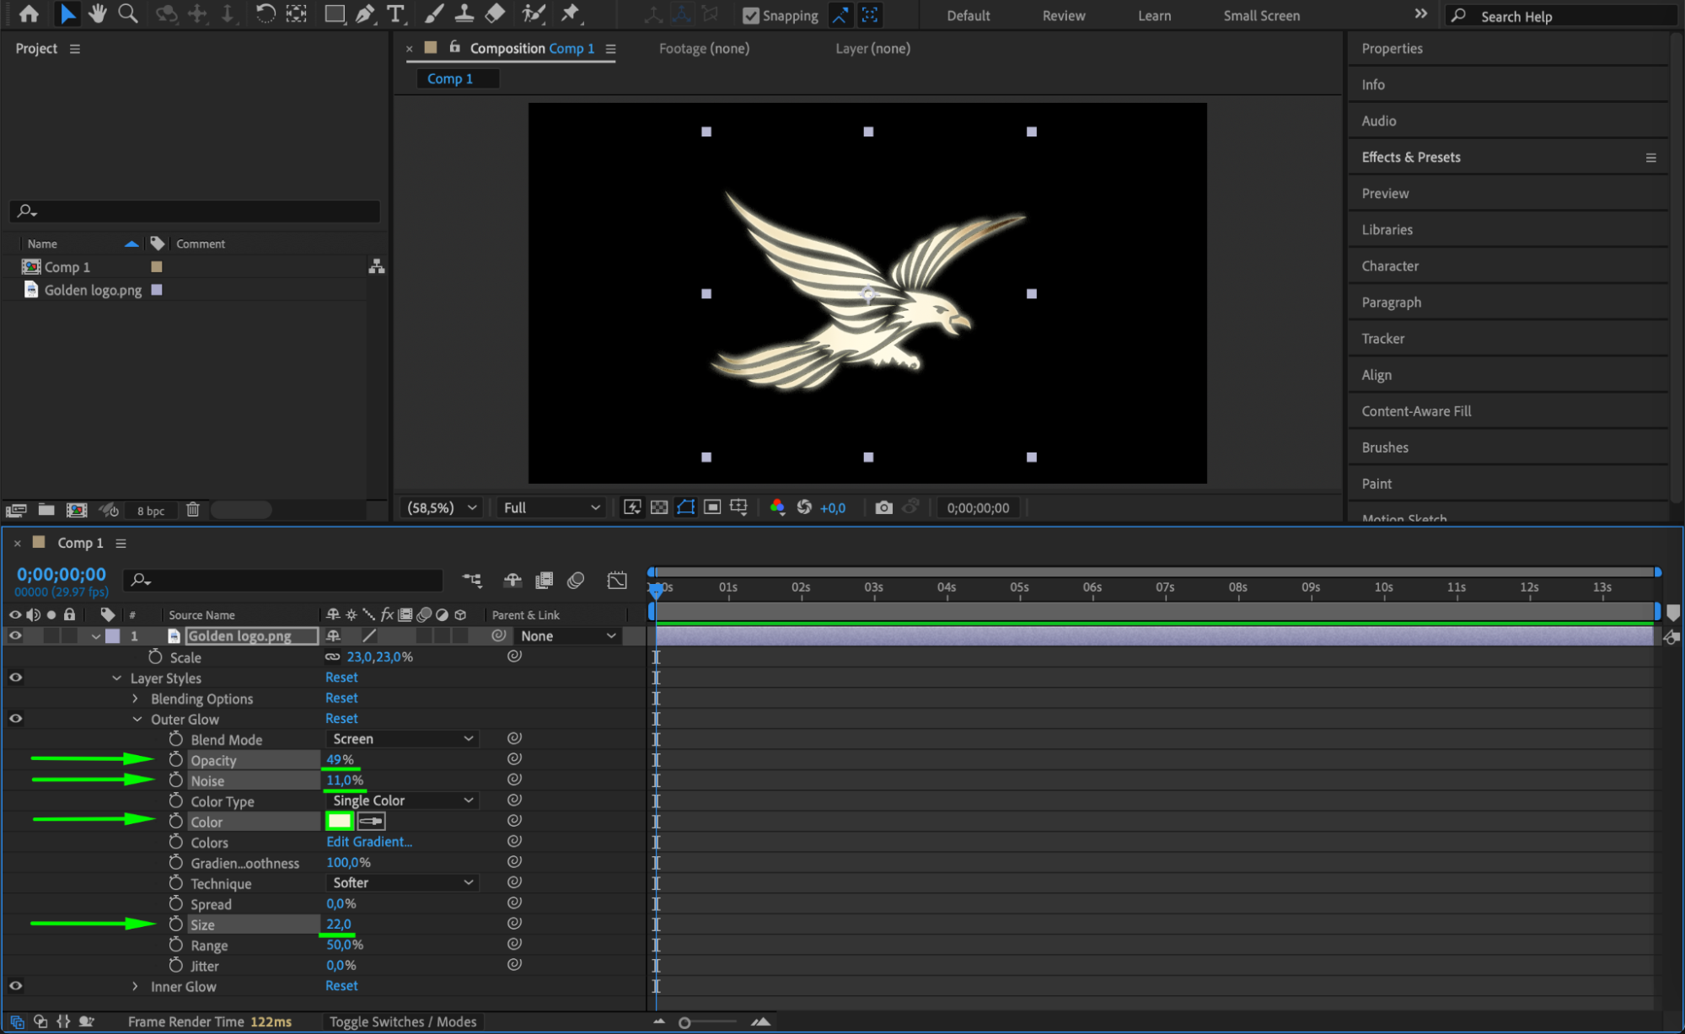Open the Blend Mode Screen dropdown
Image resolution: width=1685 pixels, height=1034 pixels.
[x=402, y=739]
